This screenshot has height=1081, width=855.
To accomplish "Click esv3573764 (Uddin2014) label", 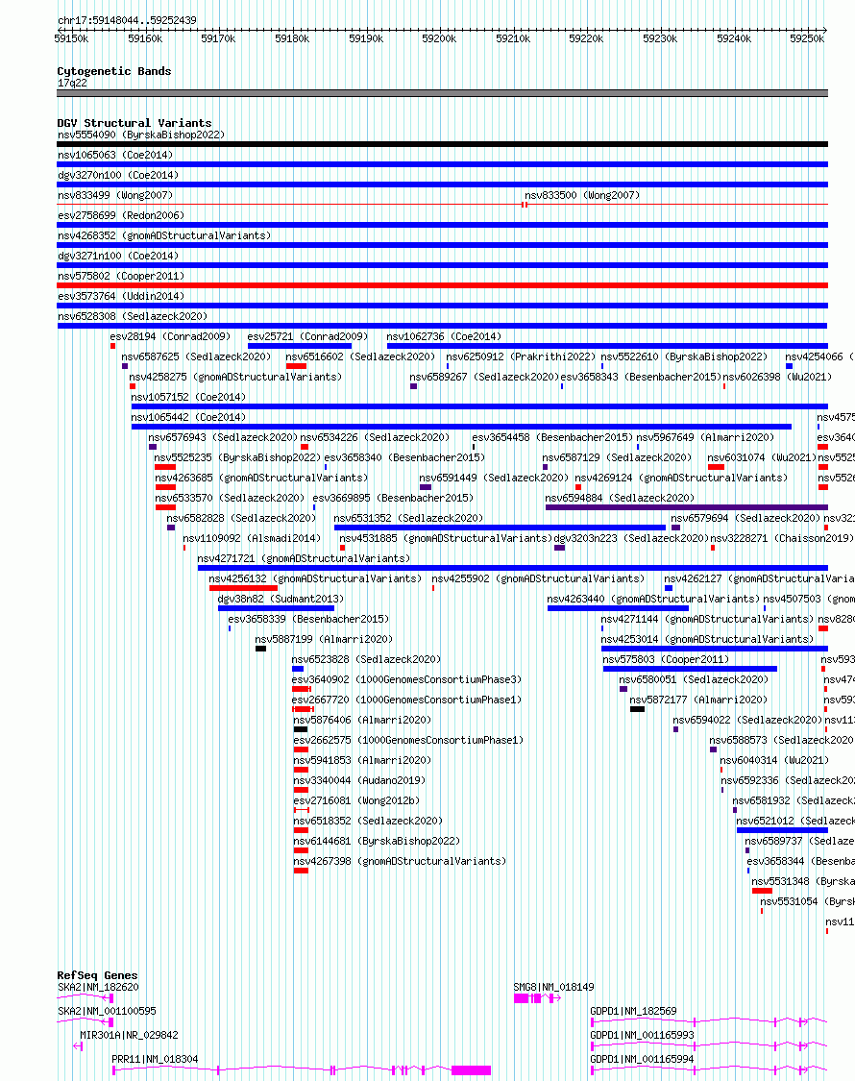I will (x=121, y=296).
